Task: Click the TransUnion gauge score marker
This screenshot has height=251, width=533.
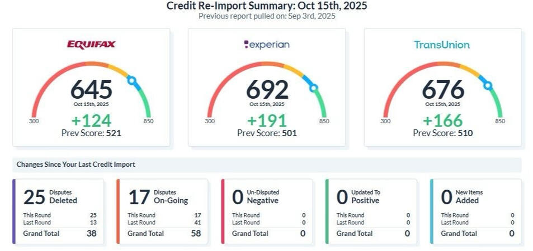Action: click(x=488, y=85)
